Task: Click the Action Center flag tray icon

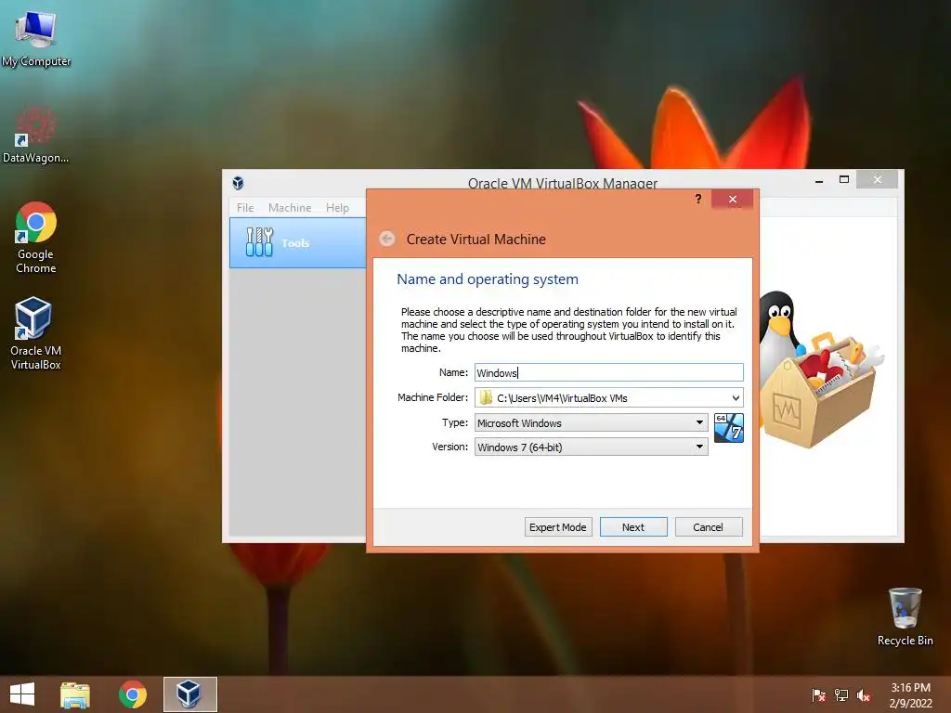Action: pos(818,695)
